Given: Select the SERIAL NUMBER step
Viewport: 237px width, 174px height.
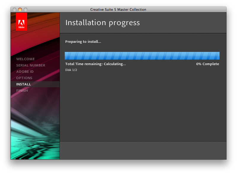Looking at the screenshot, I should point(31,65).
